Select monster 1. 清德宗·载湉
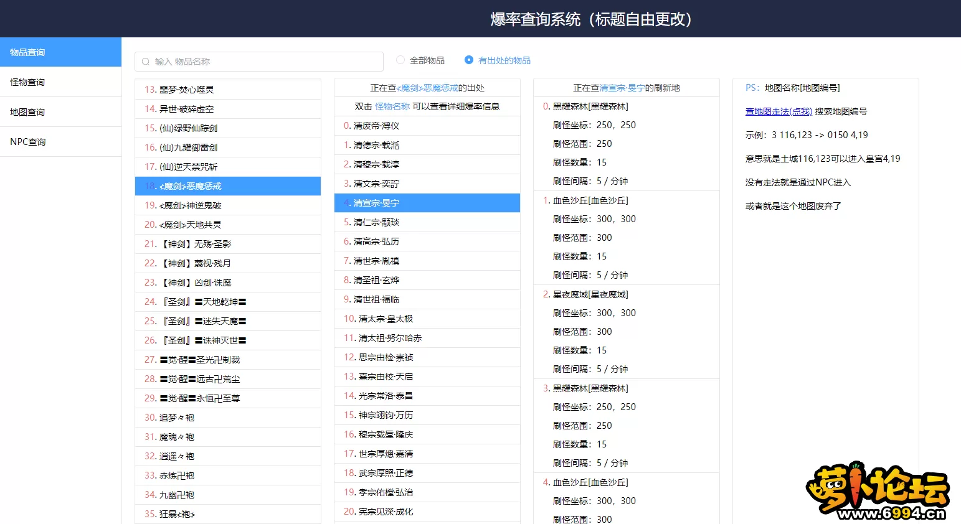This screenshot has width=961, height=524. coord(427,145)
